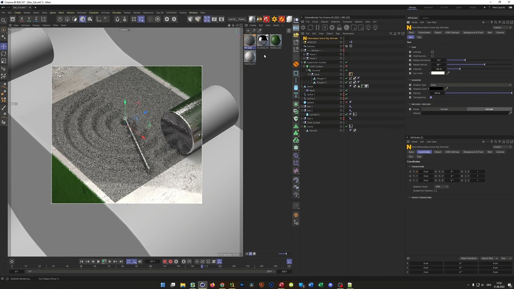Open the Octane Materials menu
This screenshot has width=514, height=289.
click(x=335, y=22)
